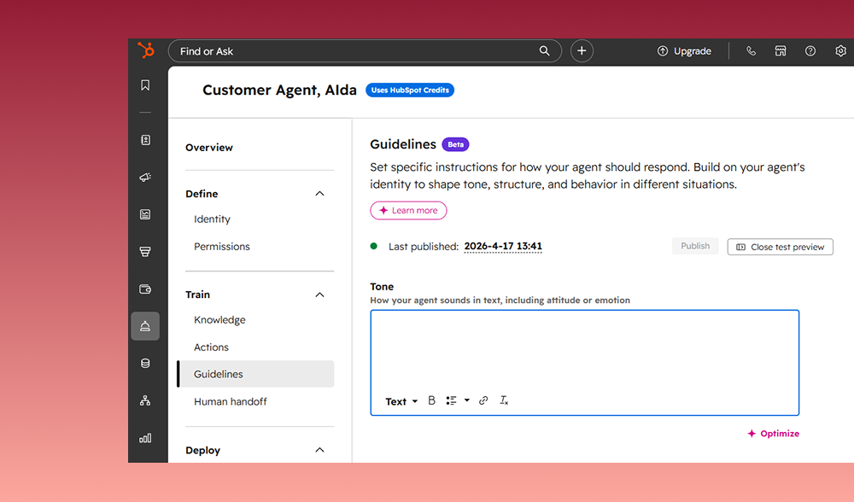This screenshot has height=502, width=854.
Task: Click the Find or Ask search field
Action: (365, 50)
